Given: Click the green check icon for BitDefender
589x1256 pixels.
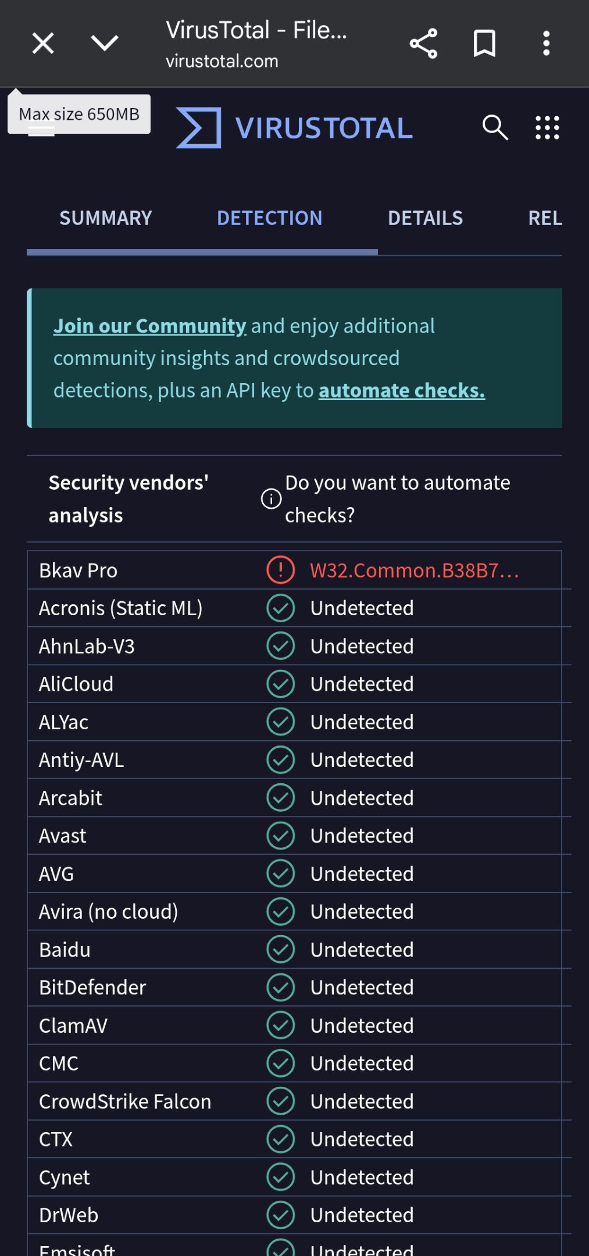Looking at the screenshot, I should (281, 987).
